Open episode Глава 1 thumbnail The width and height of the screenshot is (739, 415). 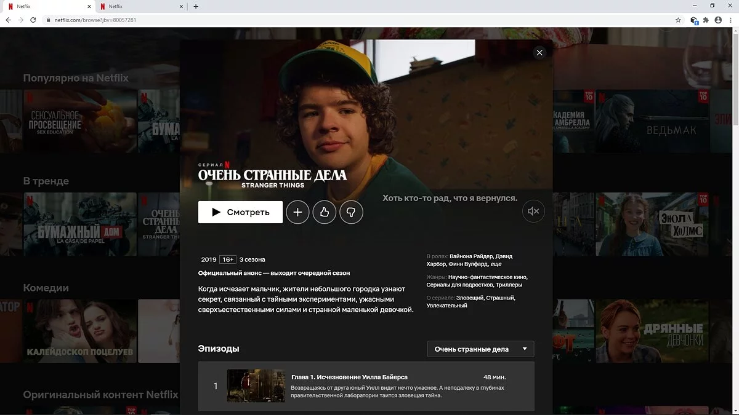click(256, 385)
